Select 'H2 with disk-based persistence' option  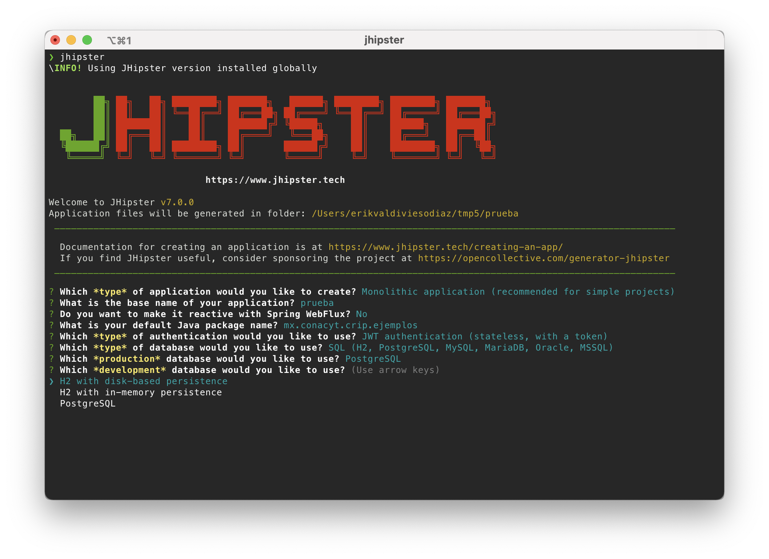143,381
